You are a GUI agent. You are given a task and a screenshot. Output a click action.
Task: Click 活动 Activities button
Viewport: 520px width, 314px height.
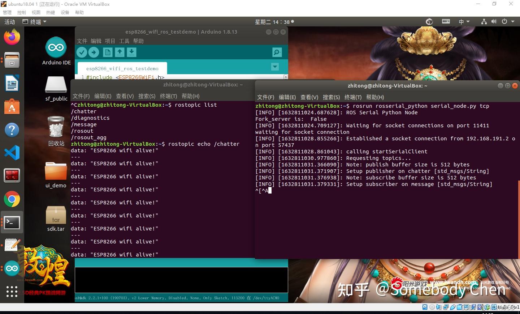pos(10,22)
